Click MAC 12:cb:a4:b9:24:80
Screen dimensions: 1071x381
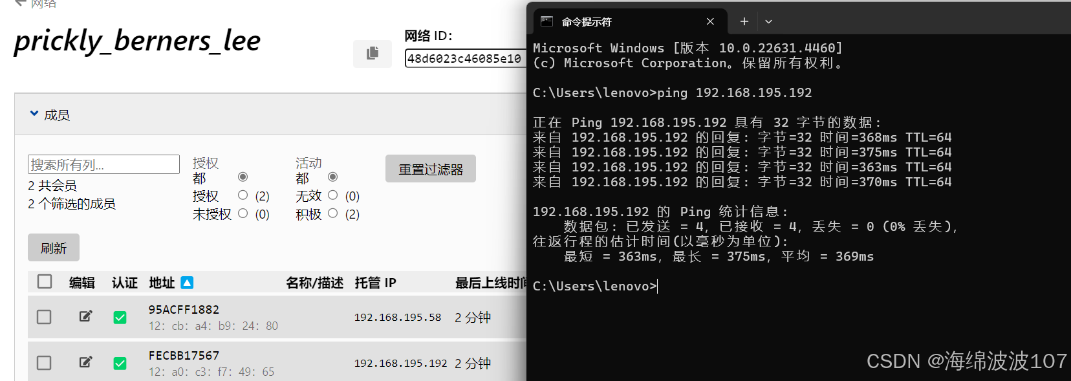(x=213, y=326)
